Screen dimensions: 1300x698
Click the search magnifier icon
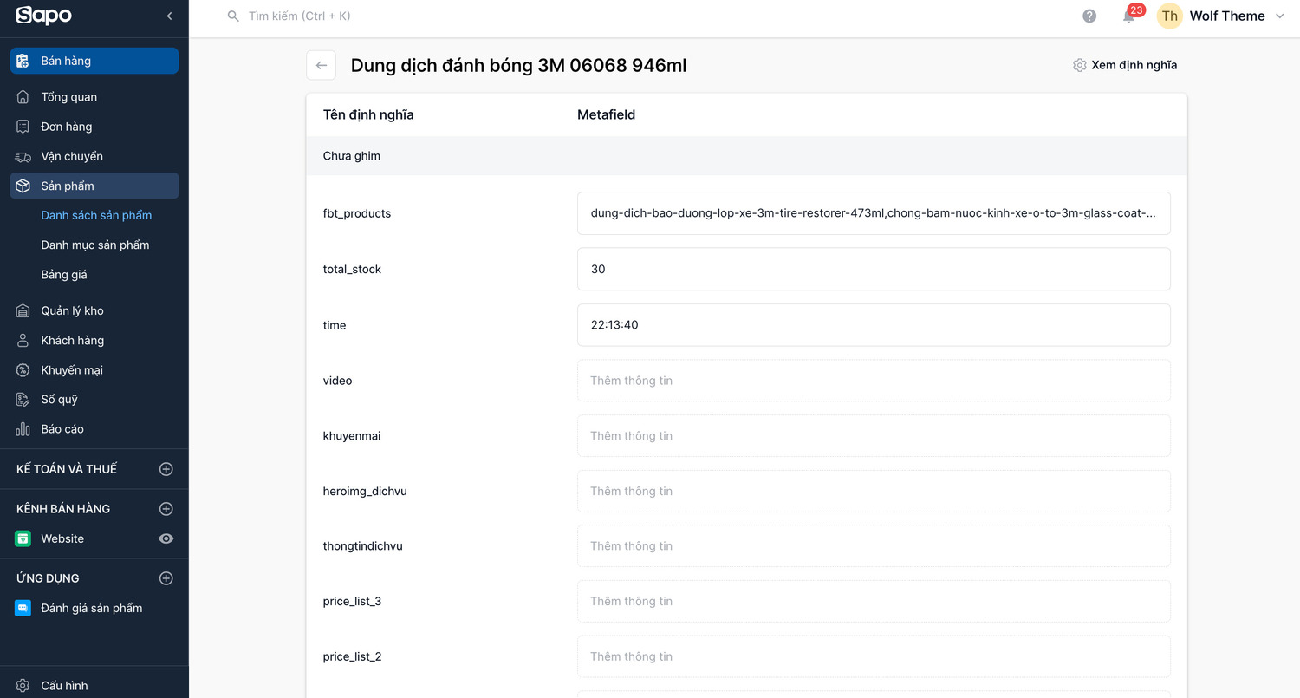233,16
